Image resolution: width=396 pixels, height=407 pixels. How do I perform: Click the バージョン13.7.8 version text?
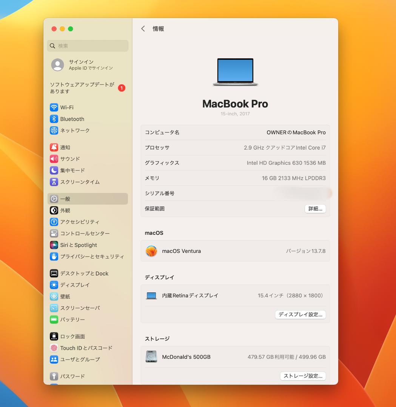(306, 251)
